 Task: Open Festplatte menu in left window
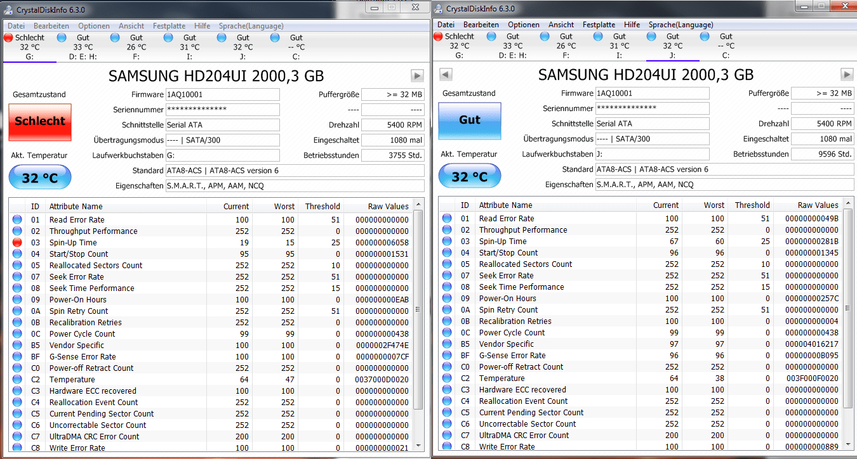pyautogui.click(x=169, y=26)
